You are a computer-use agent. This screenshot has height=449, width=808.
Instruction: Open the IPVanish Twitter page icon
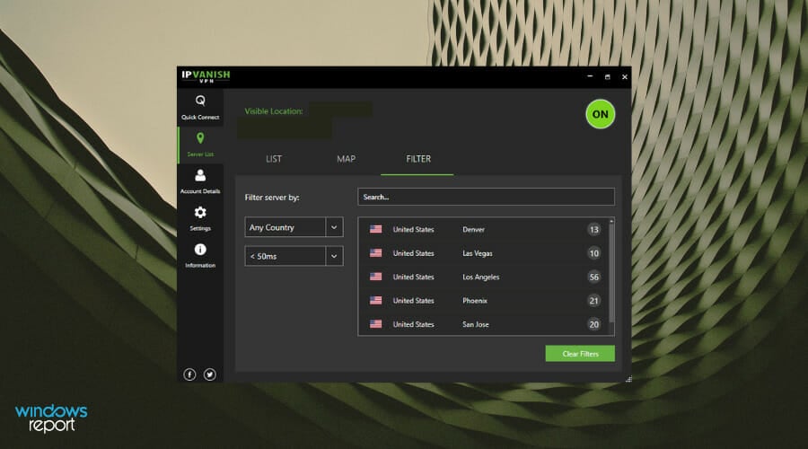tap(210, 374)
